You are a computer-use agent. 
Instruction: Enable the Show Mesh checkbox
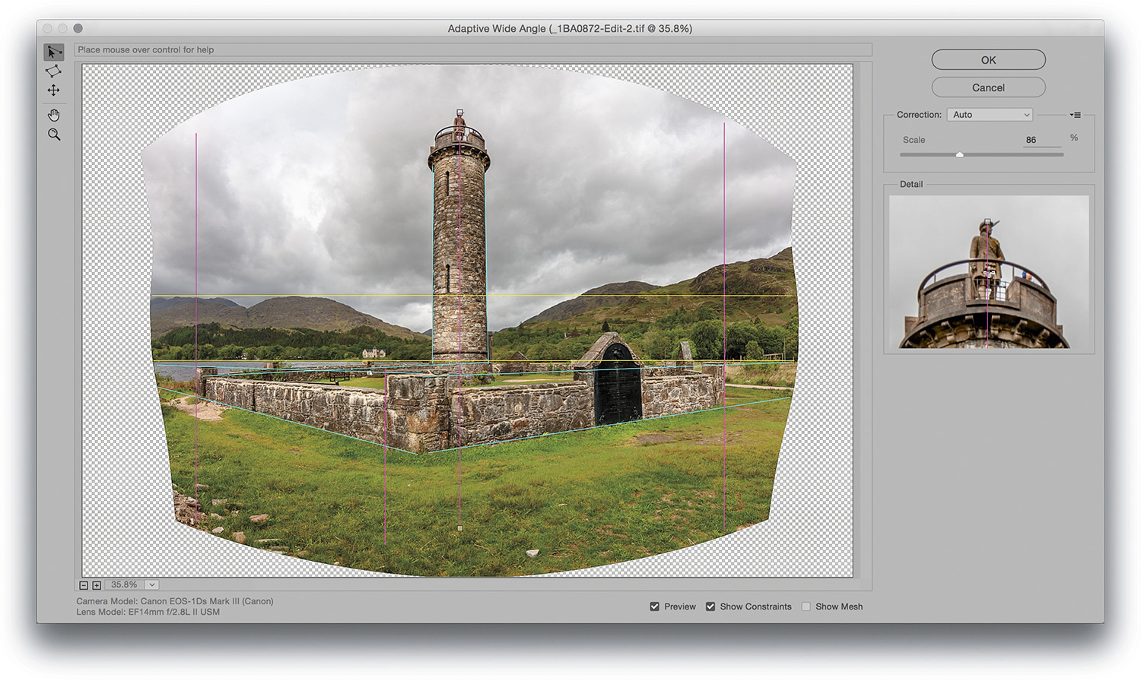click(806, 607)
